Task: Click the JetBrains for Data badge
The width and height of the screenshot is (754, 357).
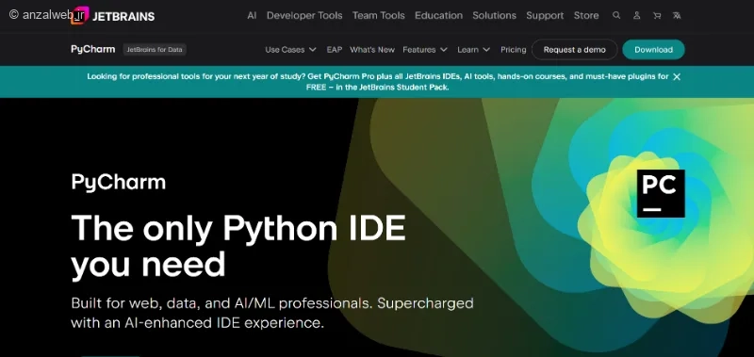Action: click(x=155, y=50)
